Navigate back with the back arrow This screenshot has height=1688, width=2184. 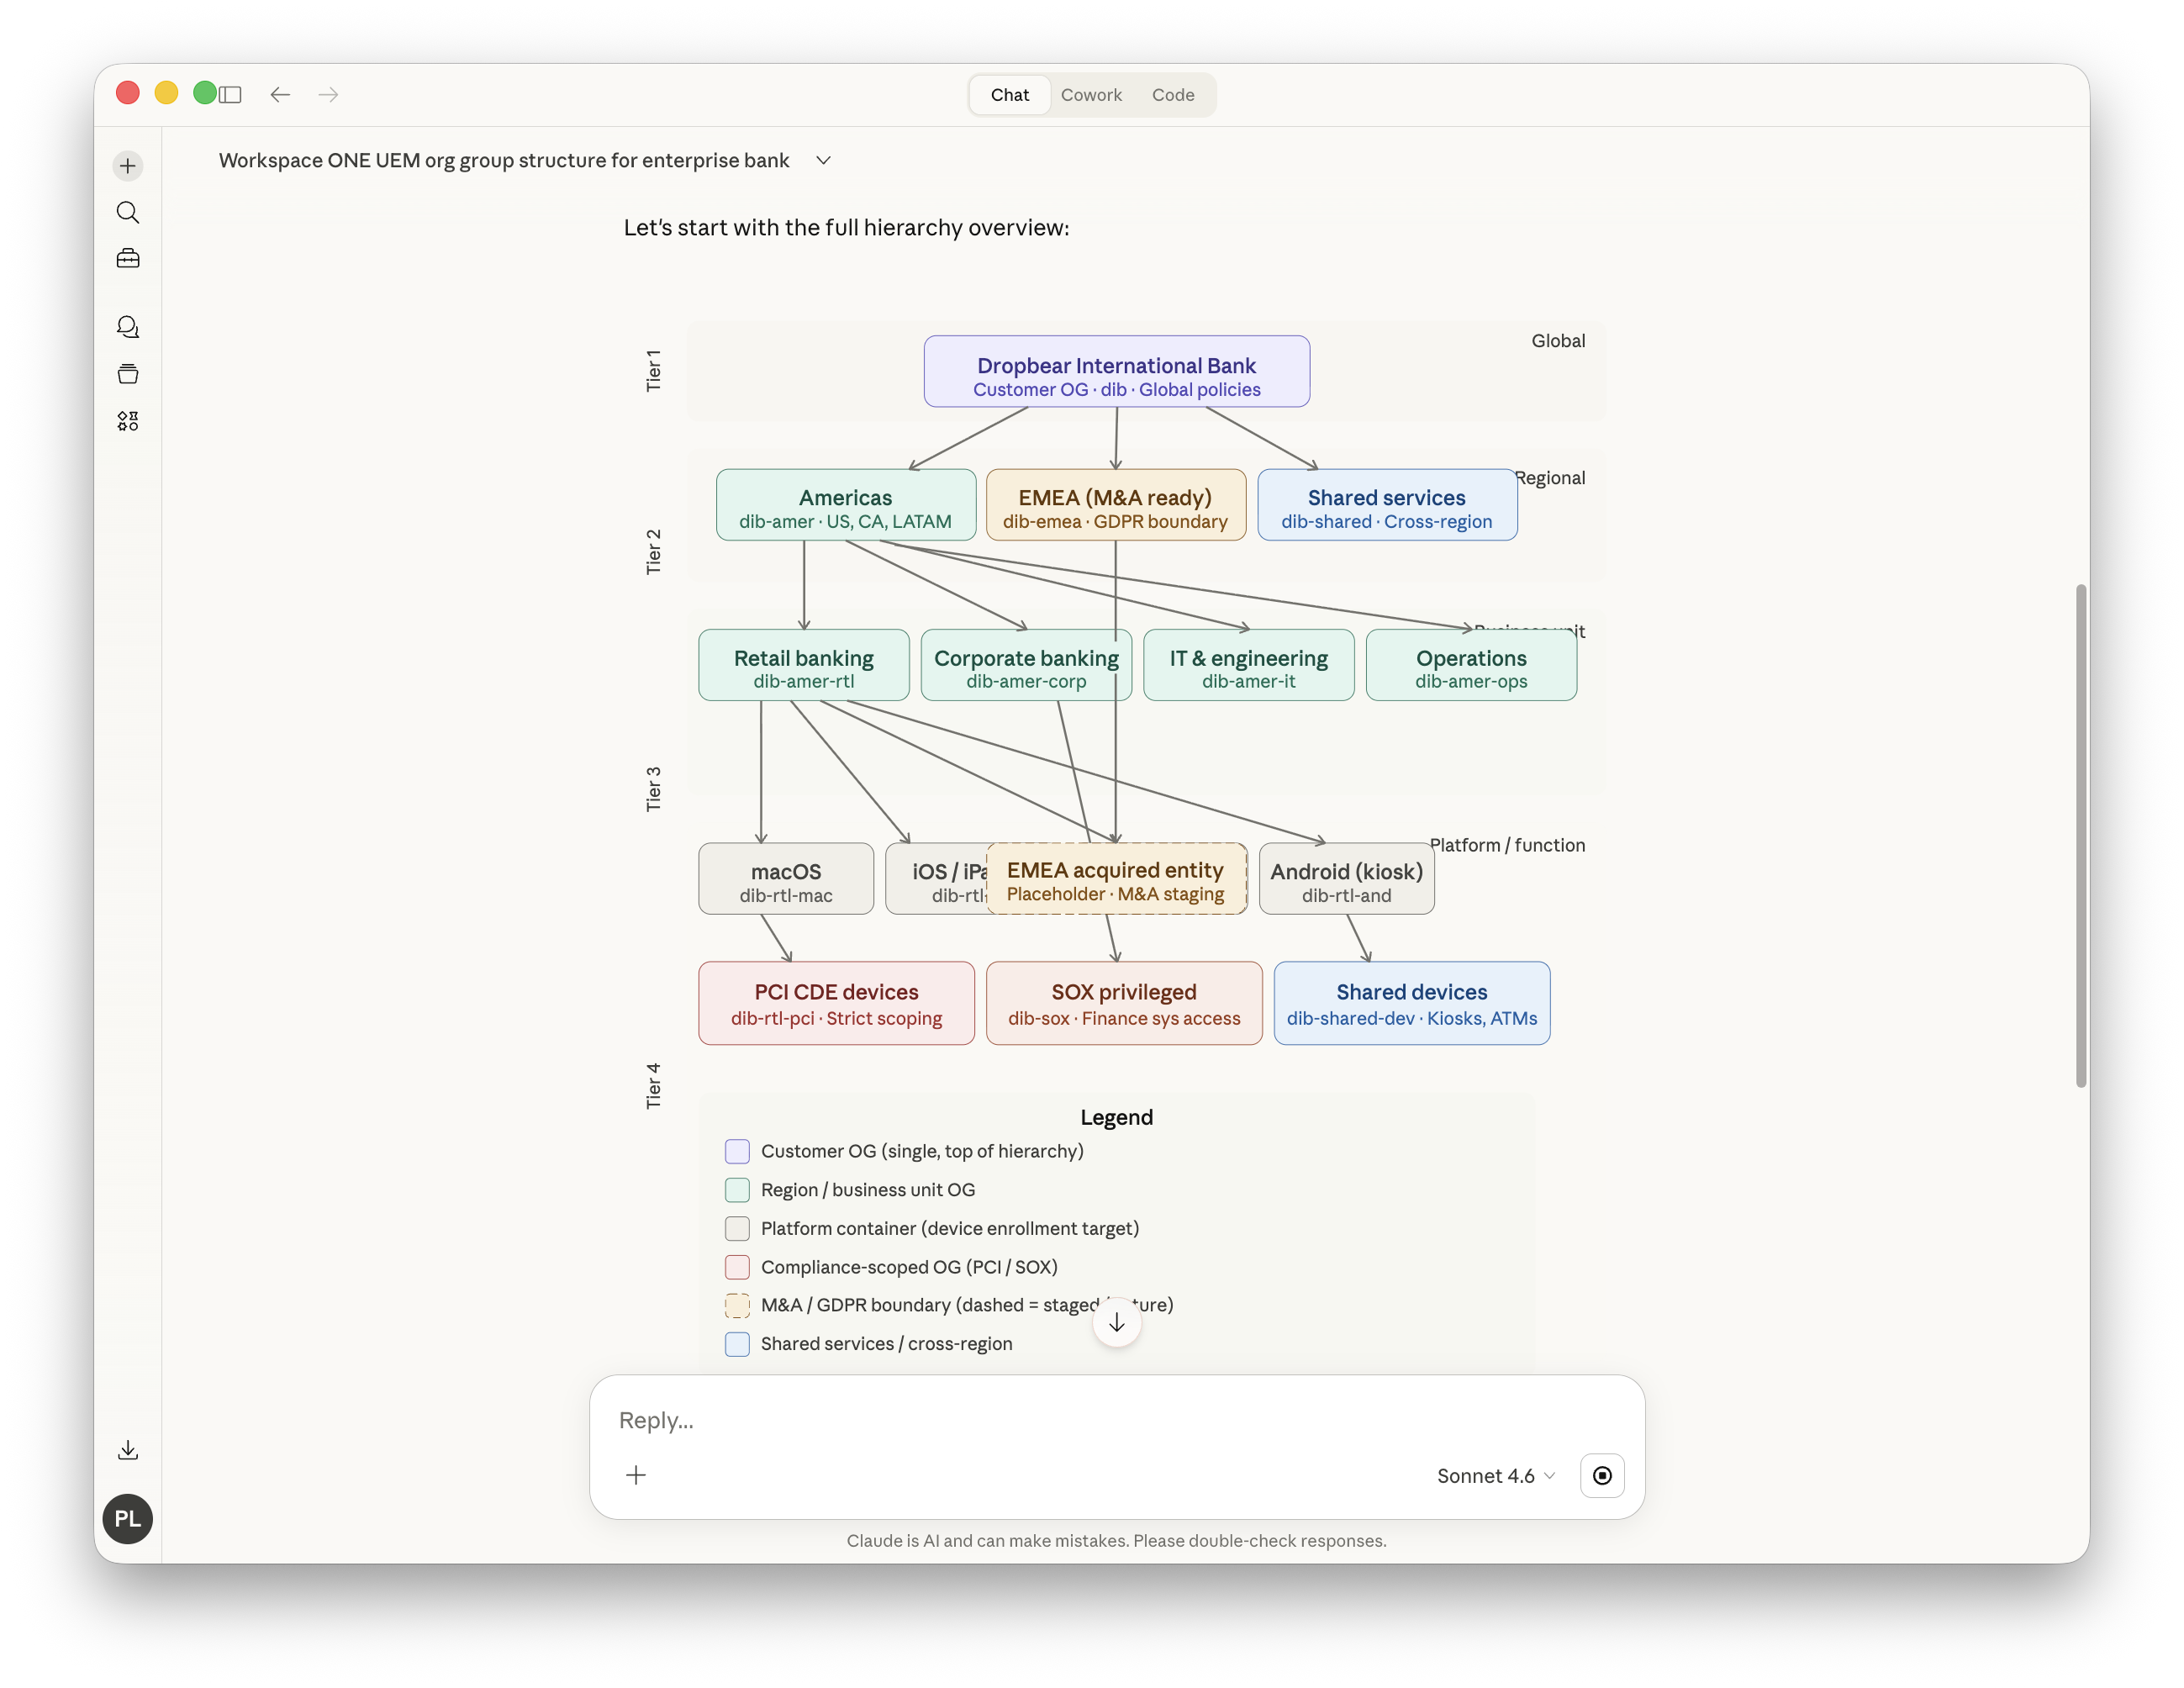click(280, 94)
